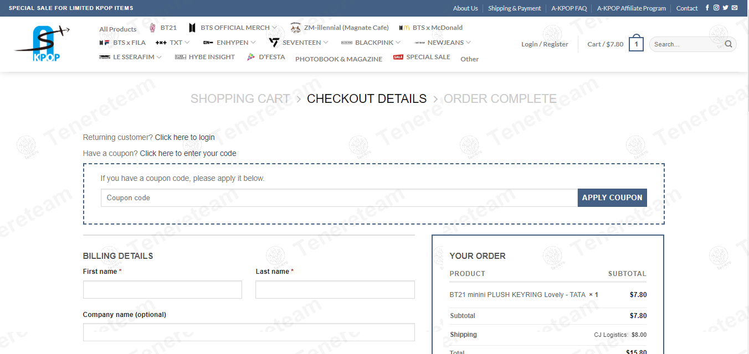Click the search magnifier icon
Viewport: 749px width, 354px height.
(x=729, y=44)
